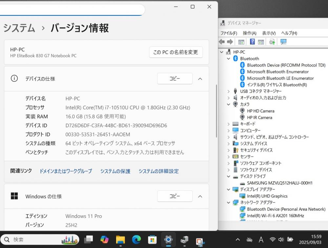Collapse the Bluetooth category

click(x=228, y=59)
